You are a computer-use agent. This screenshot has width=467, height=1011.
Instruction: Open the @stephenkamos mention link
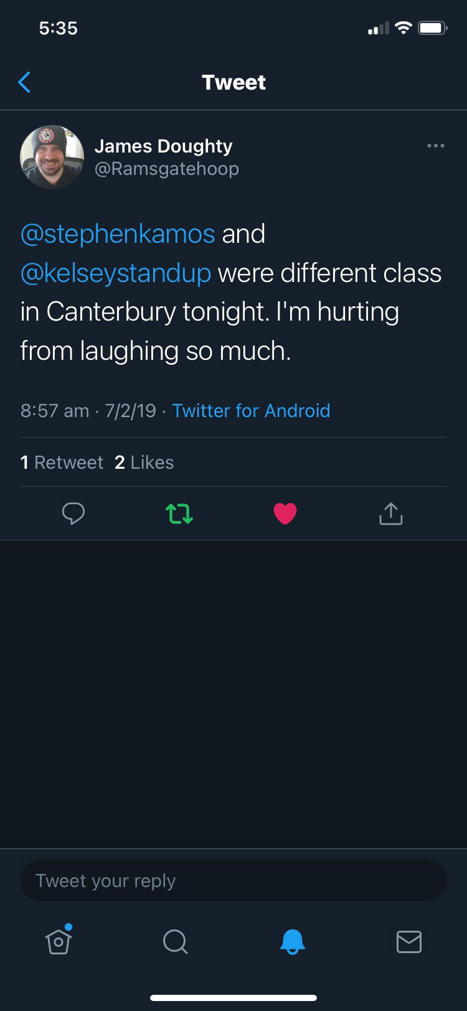click(x=118, y=234)
